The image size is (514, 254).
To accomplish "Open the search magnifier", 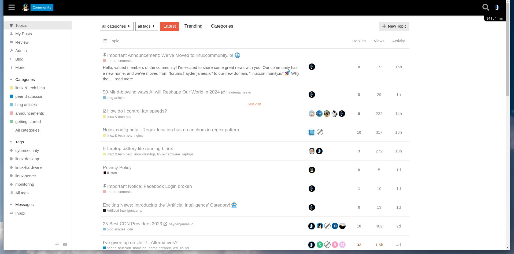I will 485,7.
